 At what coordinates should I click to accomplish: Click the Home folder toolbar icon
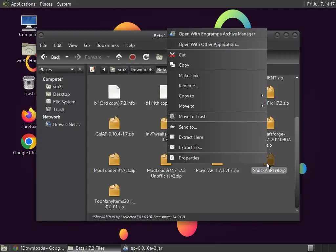(x=159, y=57)
